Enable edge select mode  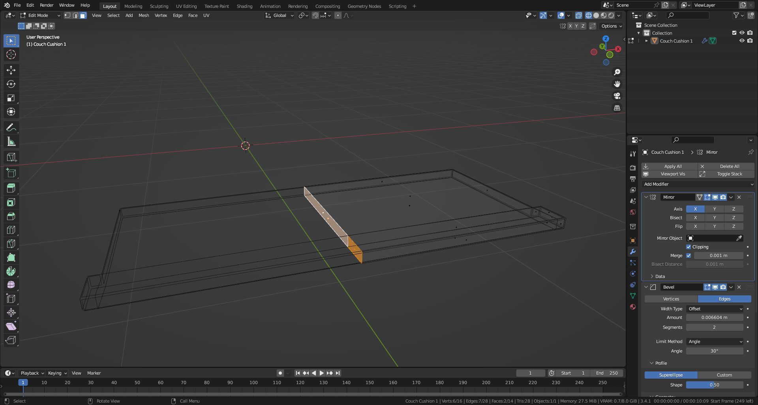(x=75, y=15)
